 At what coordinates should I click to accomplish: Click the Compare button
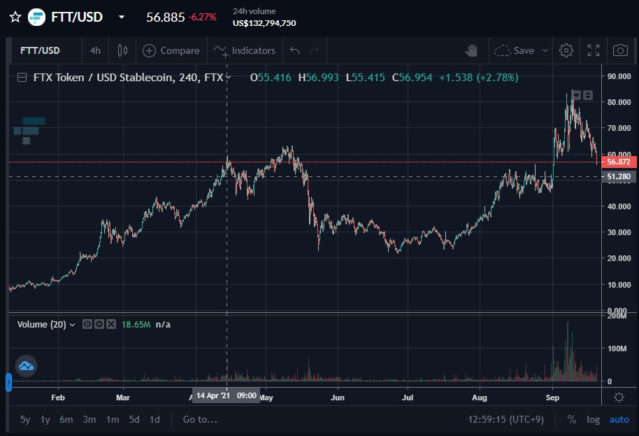pos(171,50)
